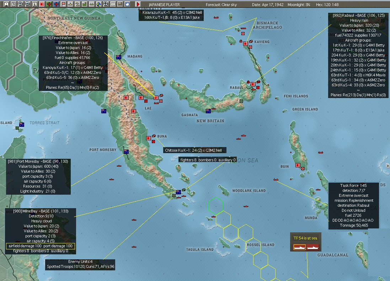
Task: Click 'Task Force 145' tooltip title
Action: point(353,185)
